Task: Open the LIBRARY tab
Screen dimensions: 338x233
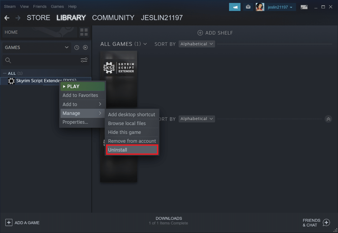Action: (x=71, y=18)
